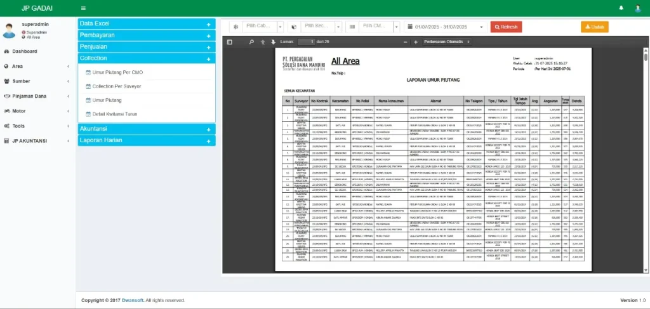Click the SEMUA KECAMATAN label in report
This screenshot has width=650, height=309.
tap(300, 90)
